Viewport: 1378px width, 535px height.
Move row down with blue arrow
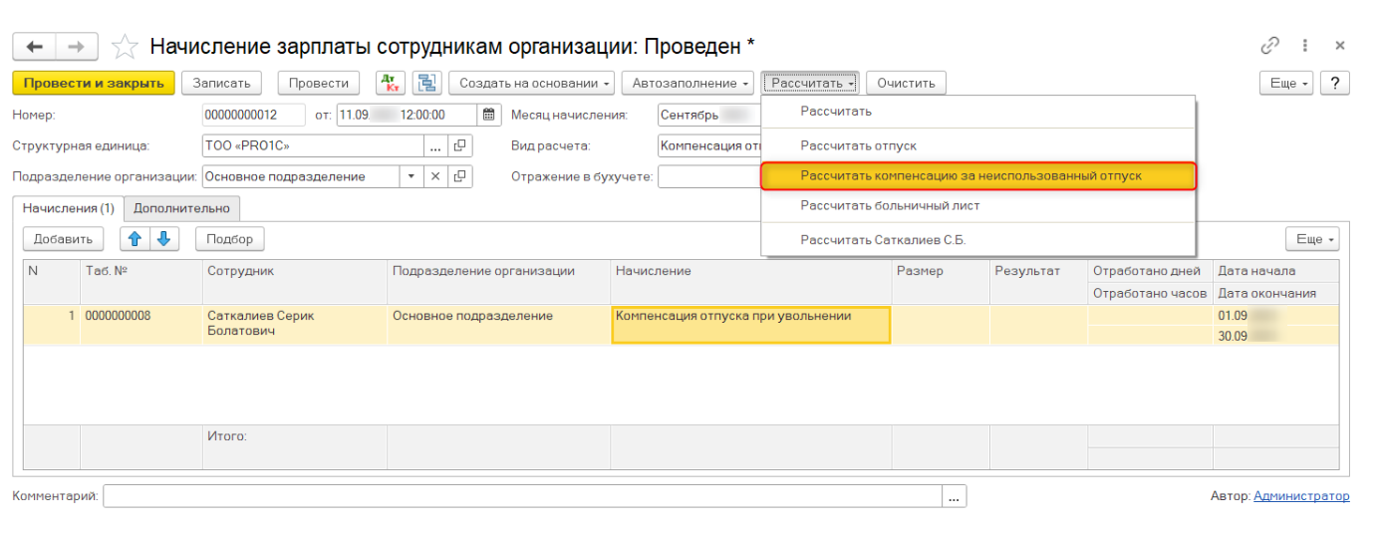[163, 239]
